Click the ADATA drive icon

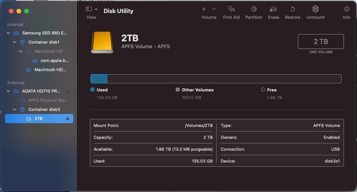[16, 91]
